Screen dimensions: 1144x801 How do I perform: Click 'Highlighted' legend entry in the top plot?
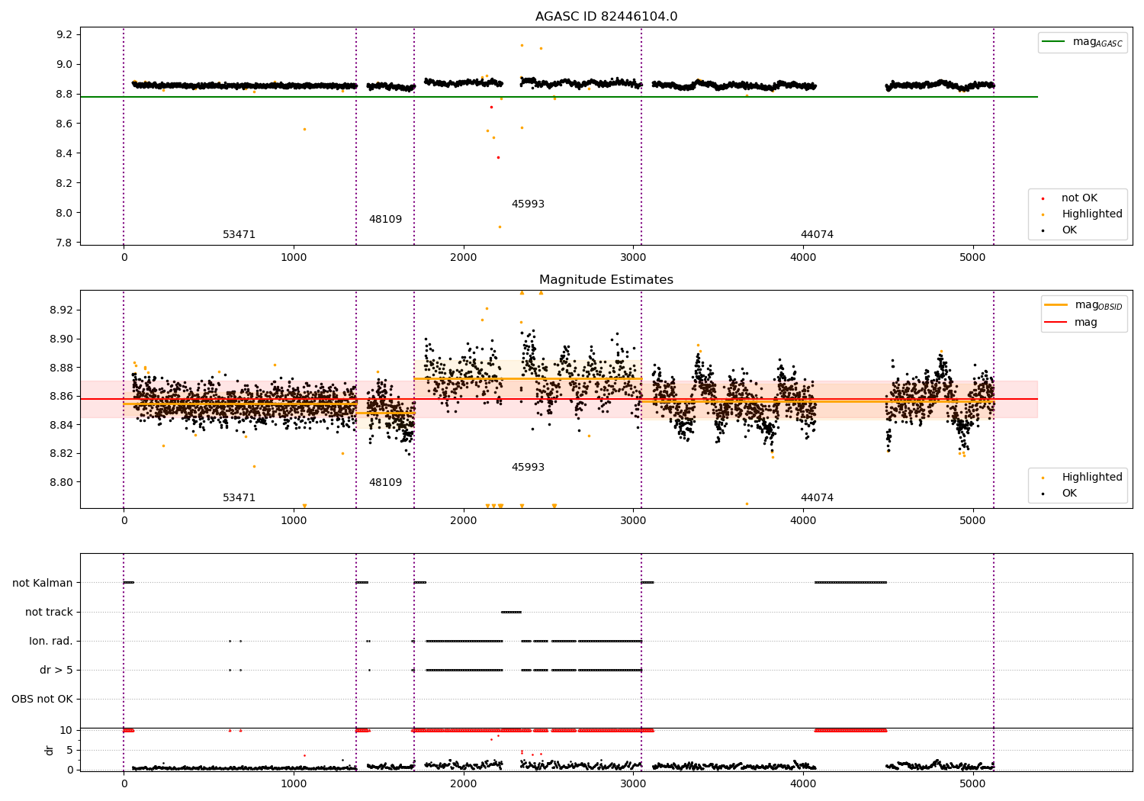tap(1082, 214)
